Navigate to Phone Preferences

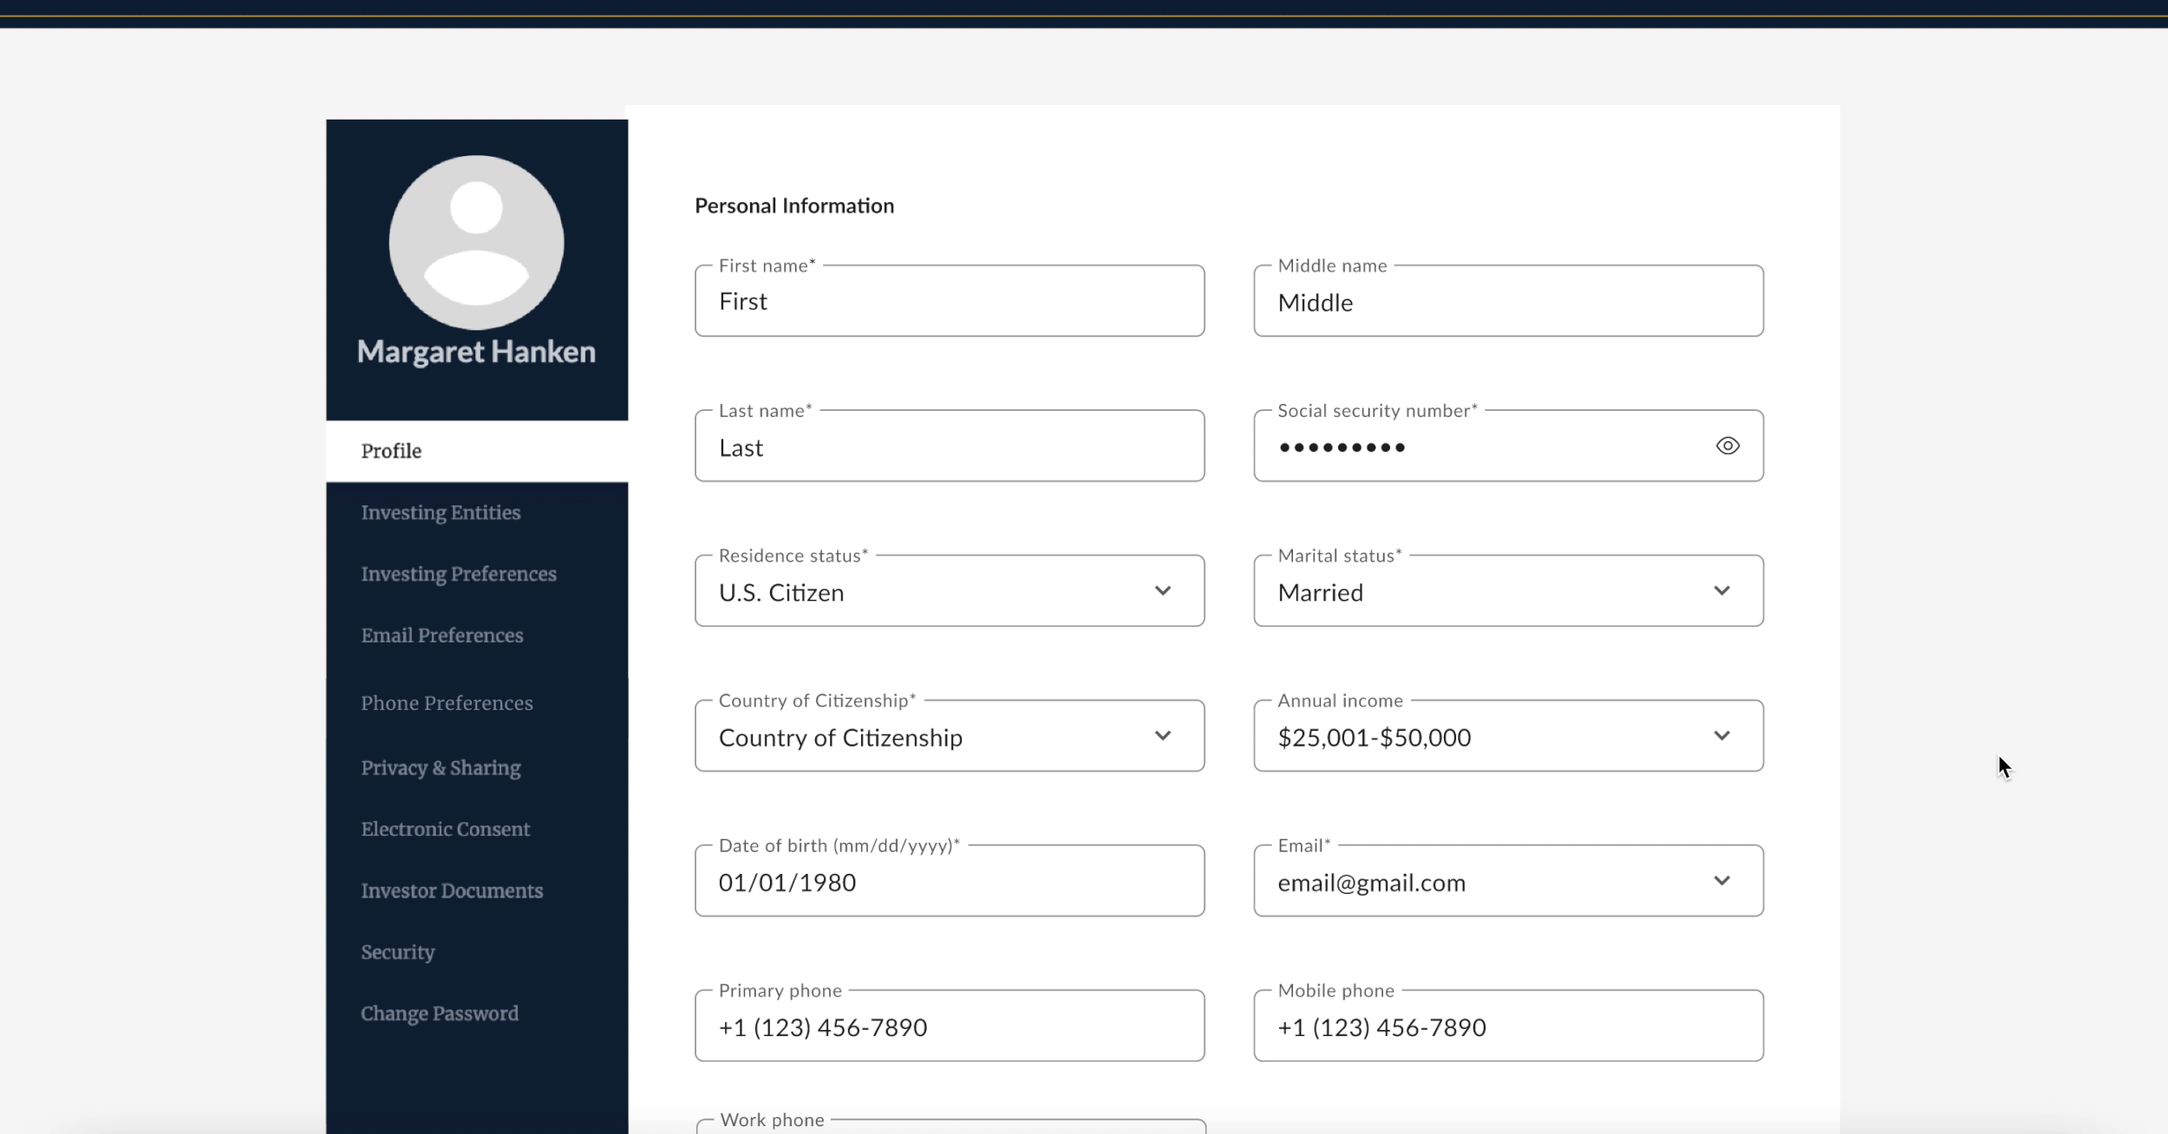pos(447,703)
